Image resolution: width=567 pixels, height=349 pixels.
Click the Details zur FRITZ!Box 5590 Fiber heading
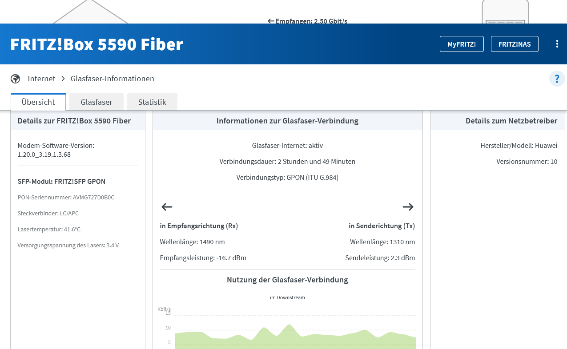(x=74, y=121)
